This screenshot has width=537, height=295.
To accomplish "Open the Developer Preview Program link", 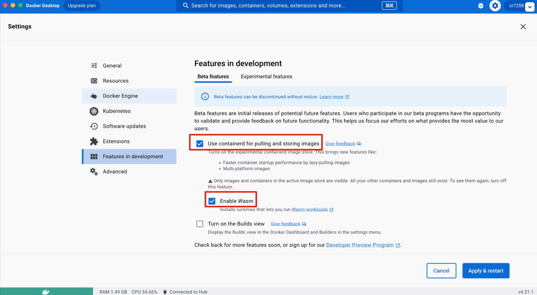I will (360, 245).
